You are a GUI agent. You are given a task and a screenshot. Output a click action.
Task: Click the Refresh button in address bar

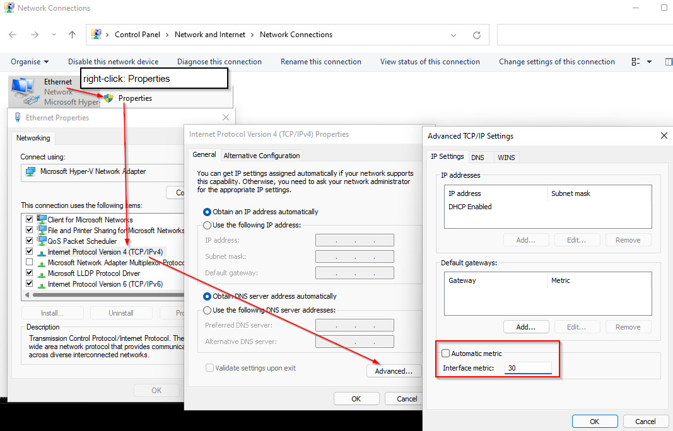tap(476, 35)
